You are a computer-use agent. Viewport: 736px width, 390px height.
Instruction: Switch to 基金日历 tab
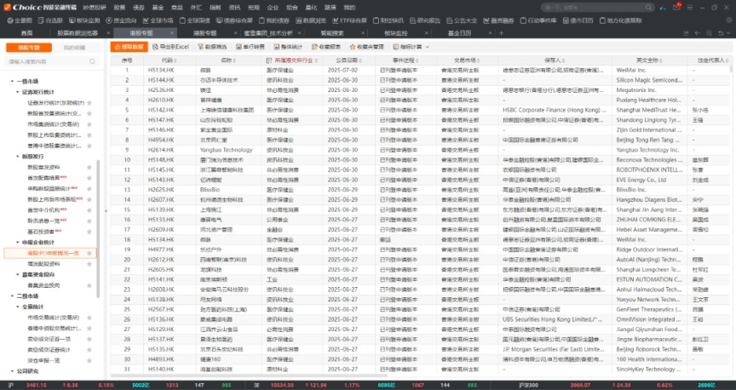[x=459, y=33]
